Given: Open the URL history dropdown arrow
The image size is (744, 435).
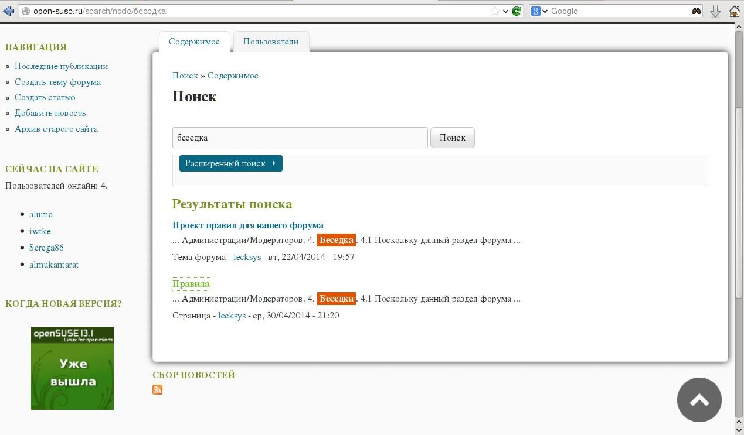Looking at the screenshot, I should (505, 11).
